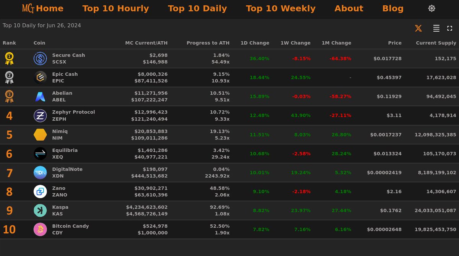Viewport: 459px width, 256px height.
Task: Sort by the Coin column header
Action: pyautogui.click(x=39, y=43)
